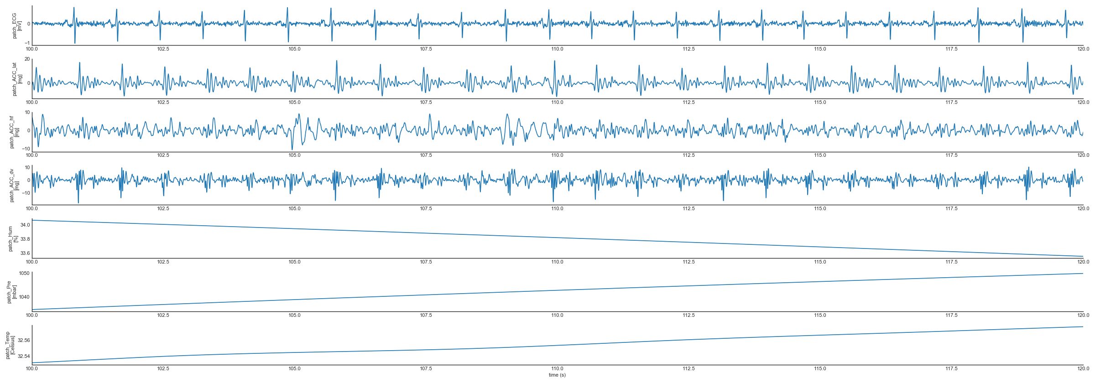
Task: Click the 117.5 tick under the humidity plot
Action: 951,262
